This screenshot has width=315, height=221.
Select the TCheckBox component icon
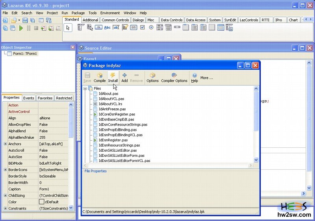[x=143, y=27]
